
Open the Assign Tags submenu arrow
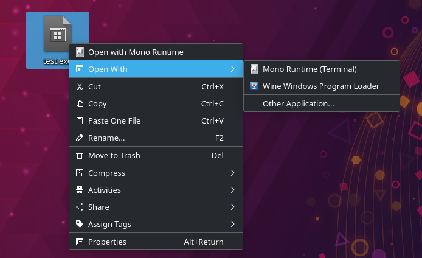click(x=233, y=224)
